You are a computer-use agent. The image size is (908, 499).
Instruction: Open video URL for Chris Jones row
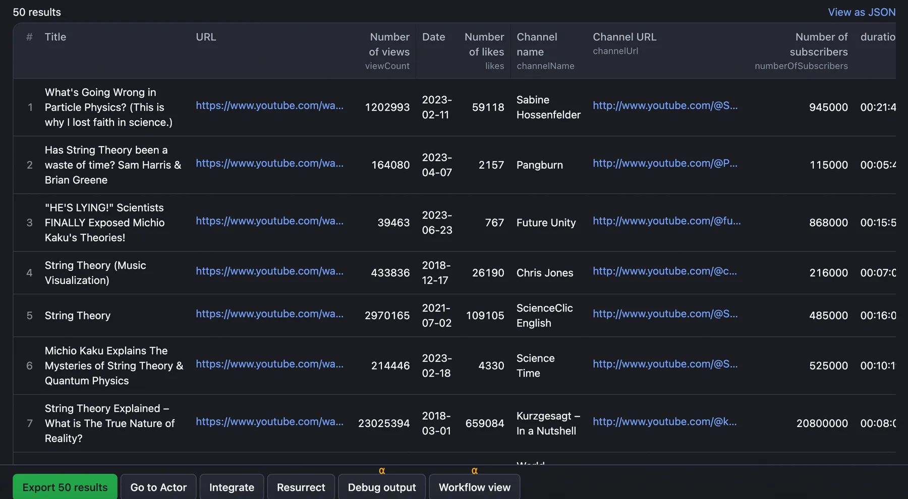click(269, 271)
